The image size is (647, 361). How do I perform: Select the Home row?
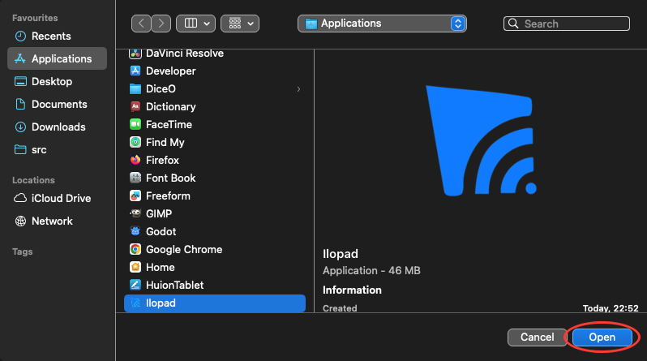(215, 267)
